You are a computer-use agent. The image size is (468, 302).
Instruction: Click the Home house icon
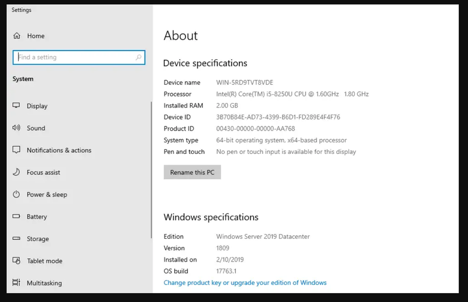[17, 36]
